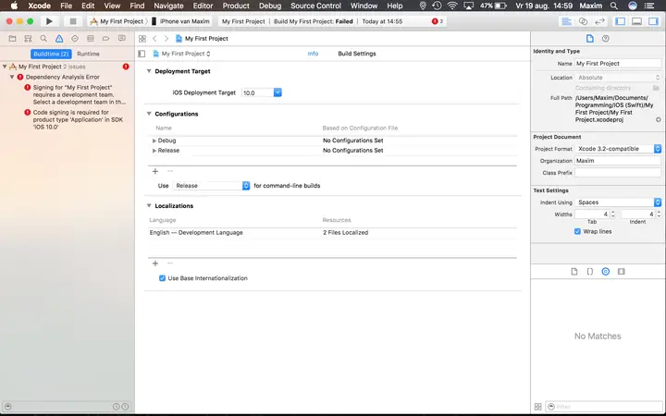This screenshot has height=416, width=666.
Task: Select the signing development team error
Action: (76, 94)
